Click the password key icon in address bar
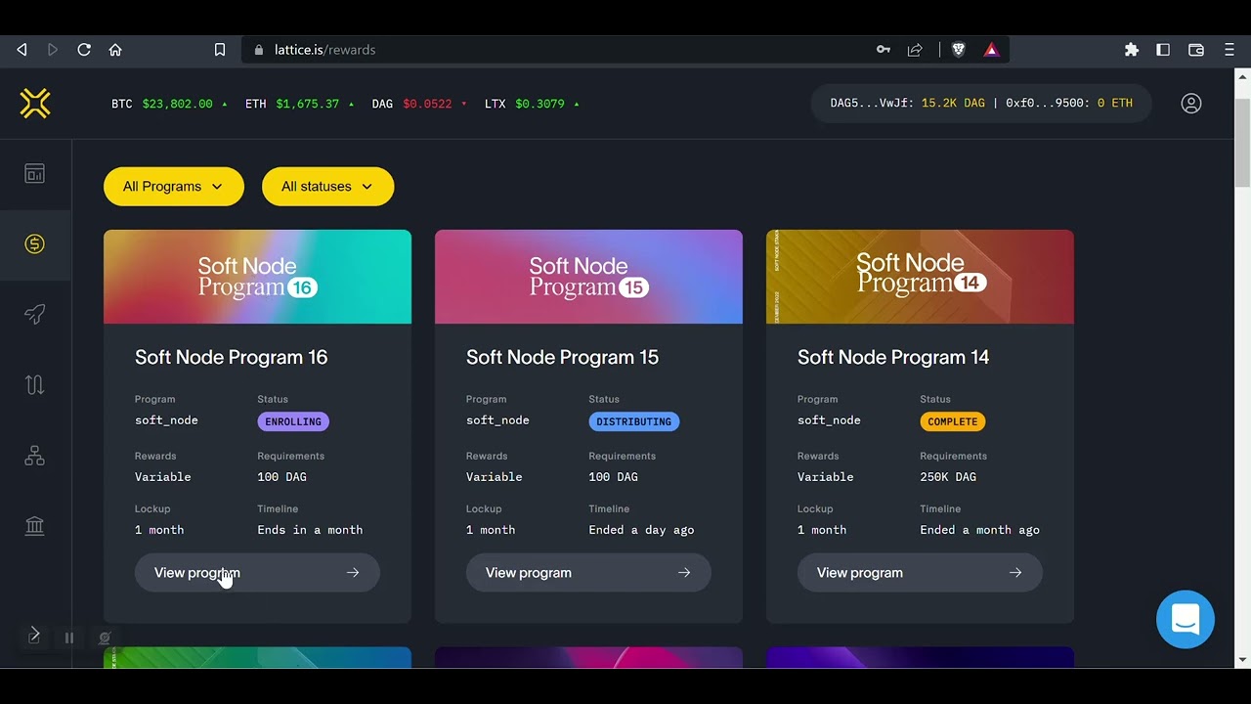The width and height of the screenshot is (1251, 704). 884,50
